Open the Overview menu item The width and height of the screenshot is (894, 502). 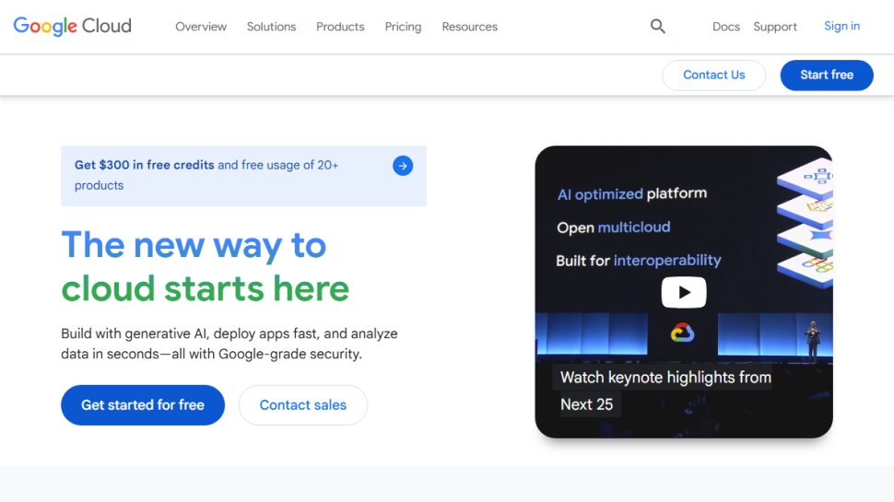coord(201,27)
